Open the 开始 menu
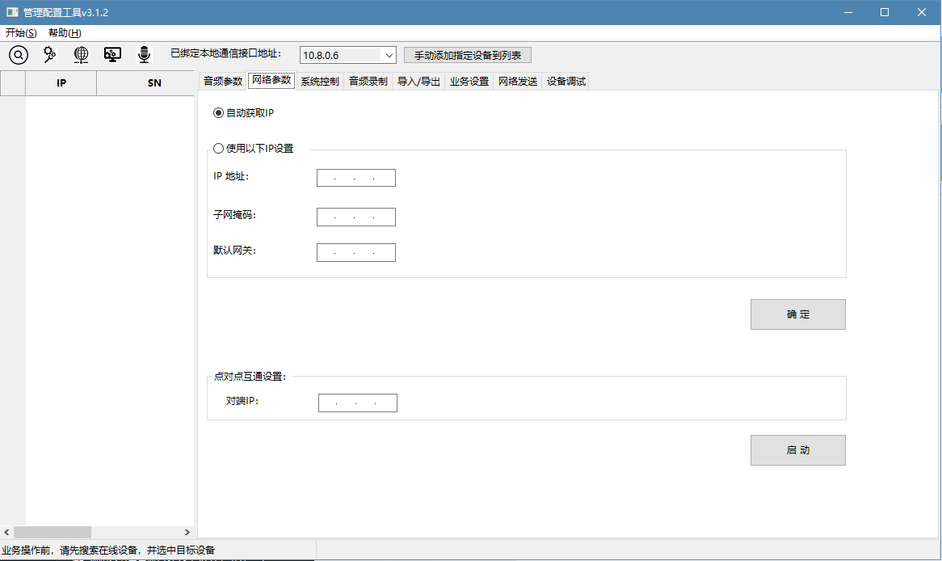 (19, 32)
